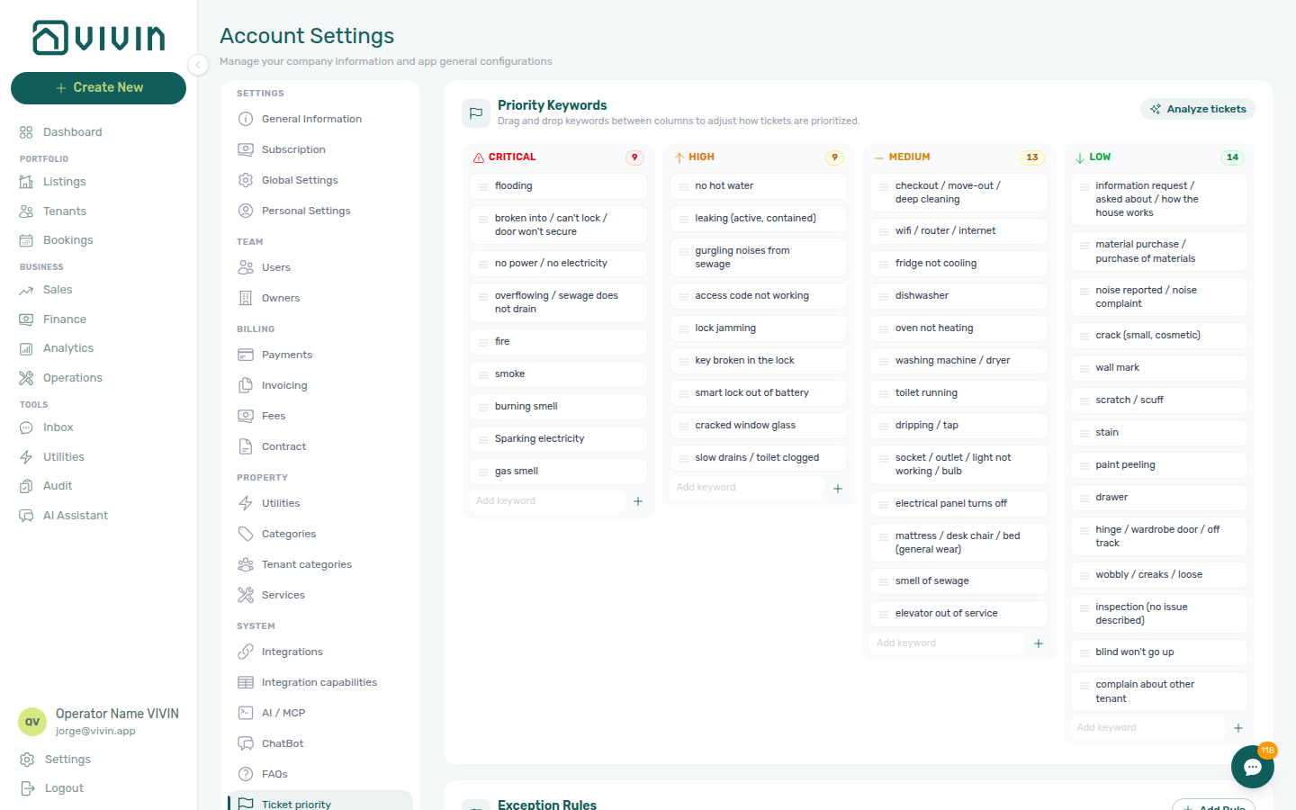This screenshot has width=1296, height=810.
Task: Click the Fees icon
Action: click(x=246, y=416)
